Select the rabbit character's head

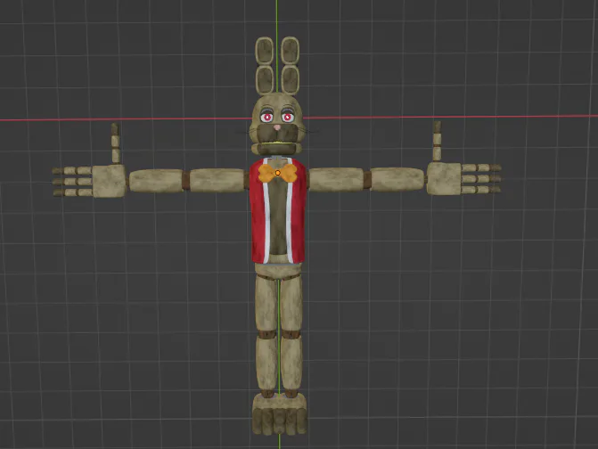[277, 123]
